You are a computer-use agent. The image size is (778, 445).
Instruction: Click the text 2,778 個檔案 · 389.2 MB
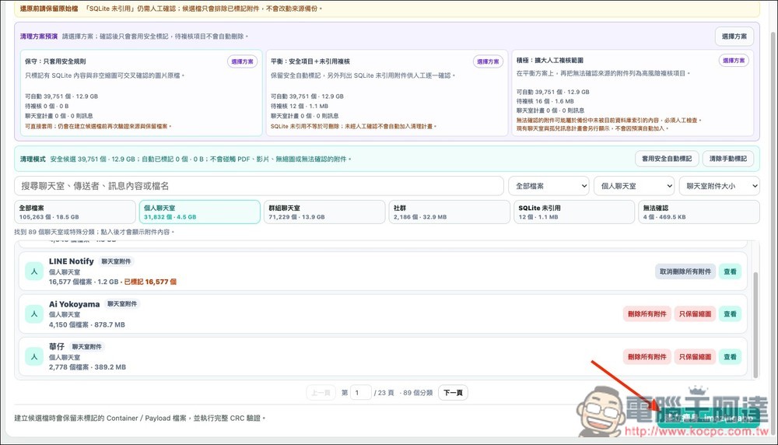[87, 367]
